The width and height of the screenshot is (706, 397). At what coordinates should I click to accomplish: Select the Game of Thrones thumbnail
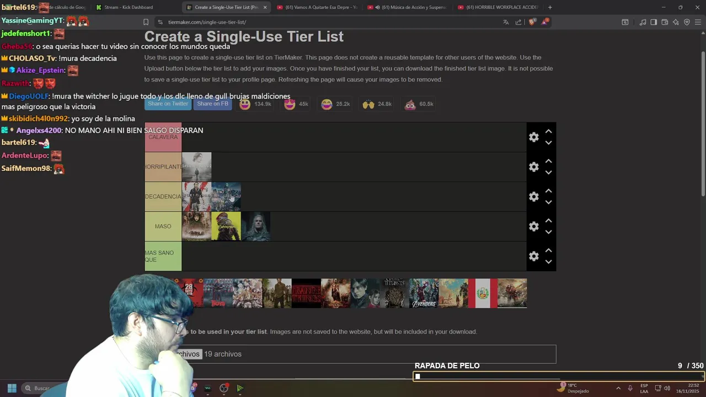395,293
